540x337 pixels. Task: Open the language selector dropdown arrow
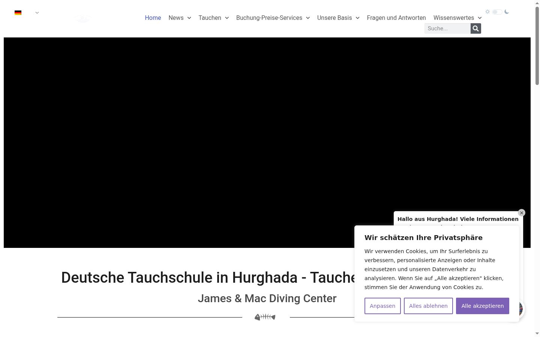37,13
